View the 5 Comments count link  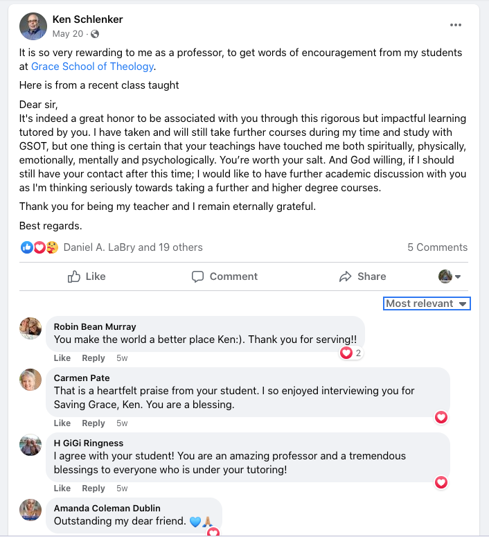coord(437,247)
